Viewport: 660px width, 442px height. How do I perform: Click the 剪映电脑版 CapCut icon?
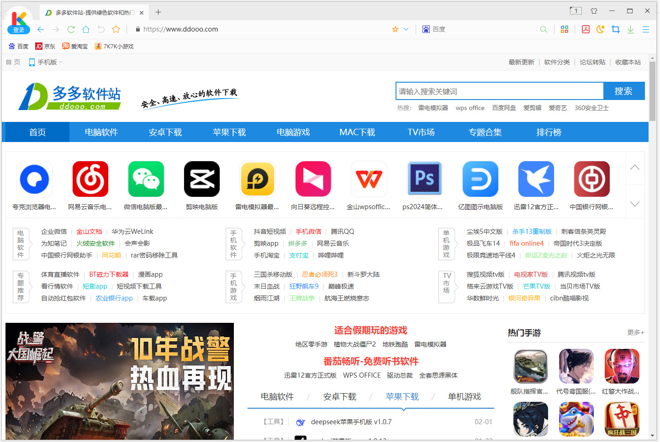tap(201, 179)
